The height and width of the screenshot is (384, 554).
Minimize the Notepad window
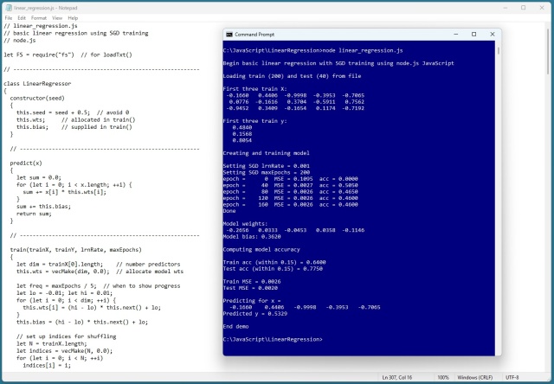(506, 8)
